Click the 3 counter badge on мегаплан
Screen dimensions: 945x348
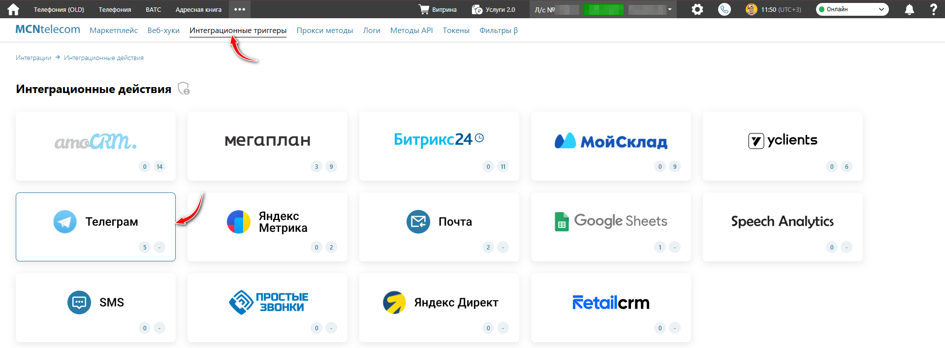tap(316, 166)
